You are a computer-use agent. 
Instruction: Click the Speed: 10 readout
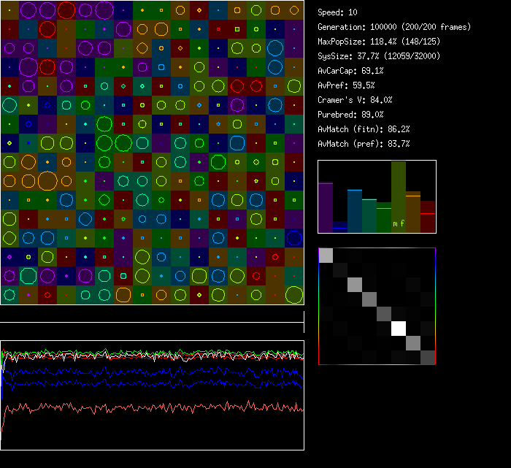click(338, 12)
